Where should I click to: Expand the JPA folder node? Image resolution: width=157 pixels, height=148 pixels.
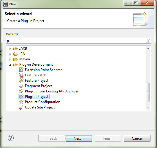pos(10,54)
